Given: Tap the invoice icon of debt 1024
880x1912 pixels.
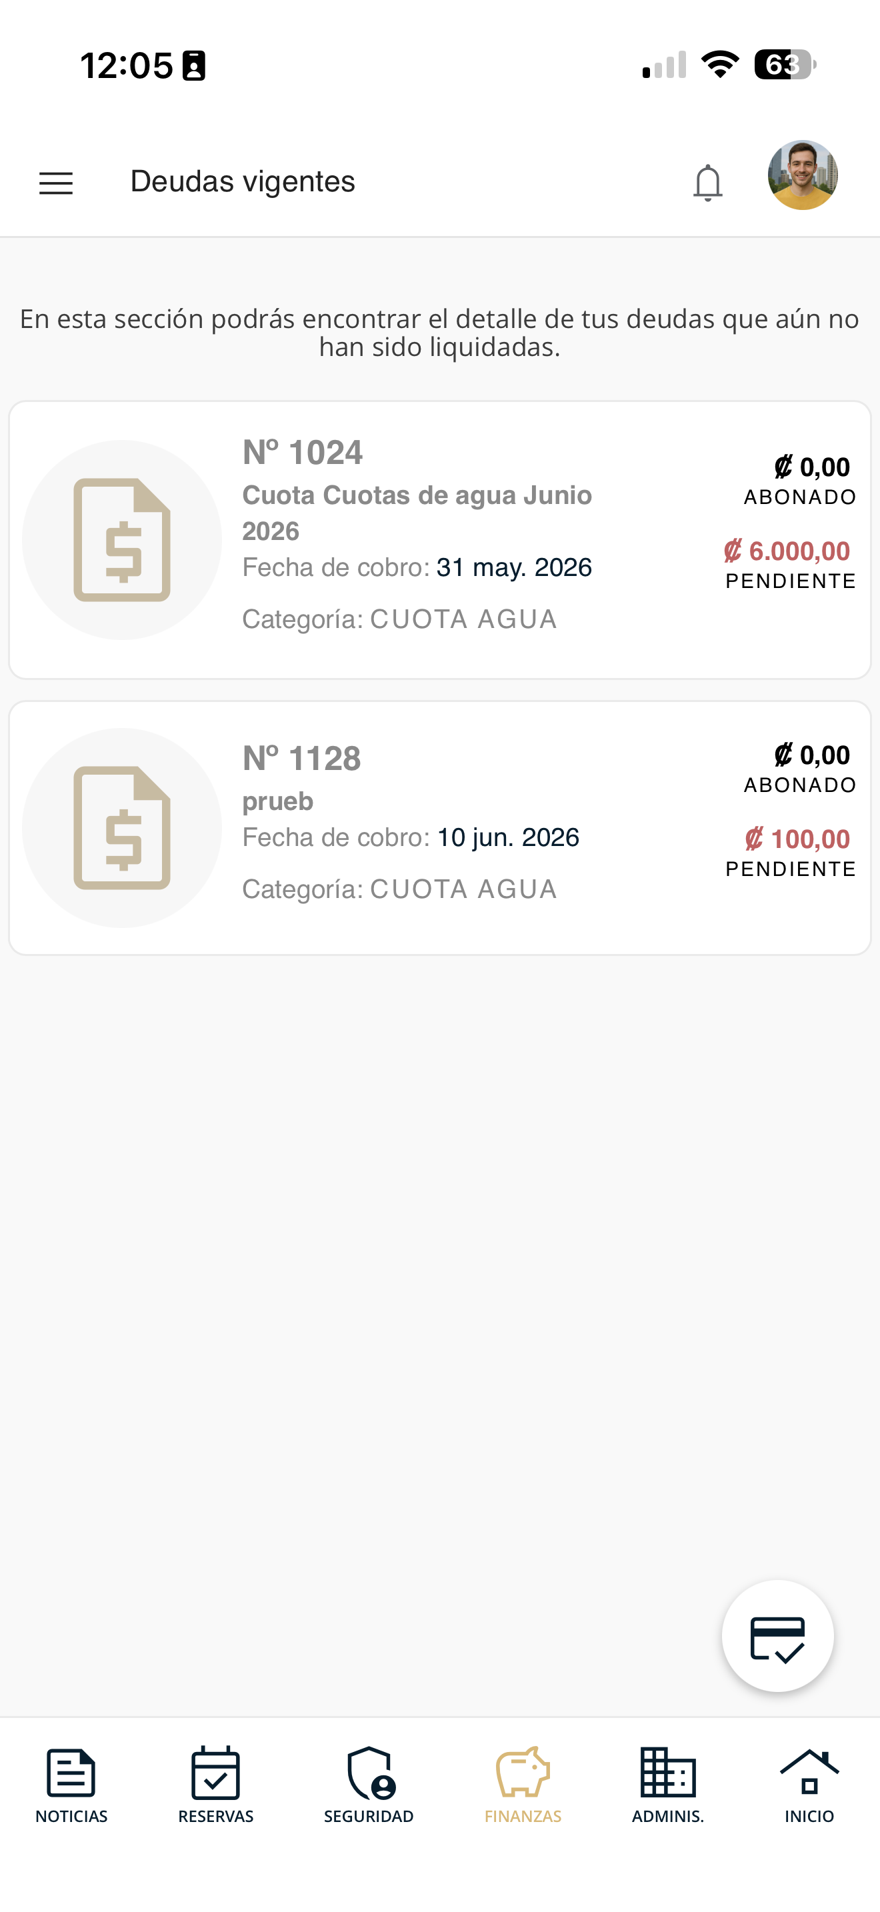Looking at the screenshot, I should coord(122,539).
